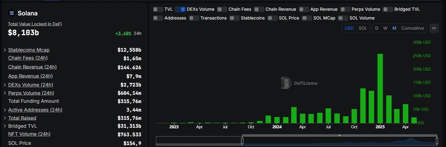The height and width of the screenshot is (147, 446).
Task: Click the Total Funding Amount label
Action: point(34,101)
